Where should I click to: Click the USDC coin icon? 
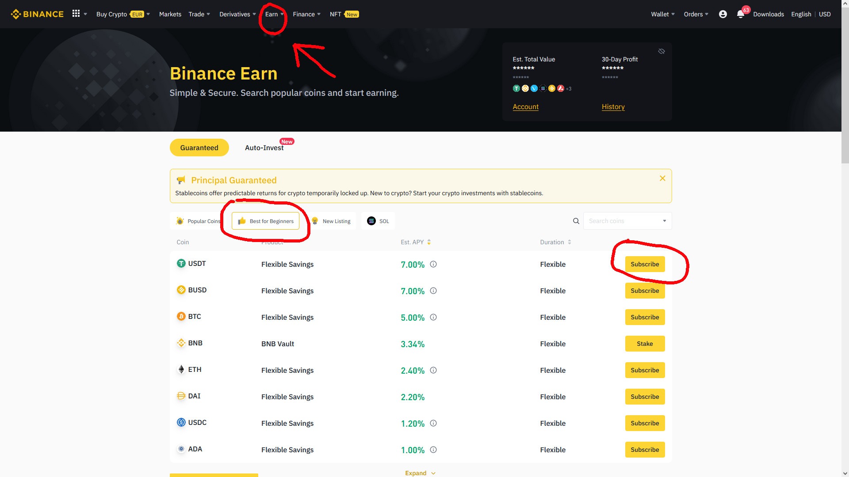[x=181, y=423]
